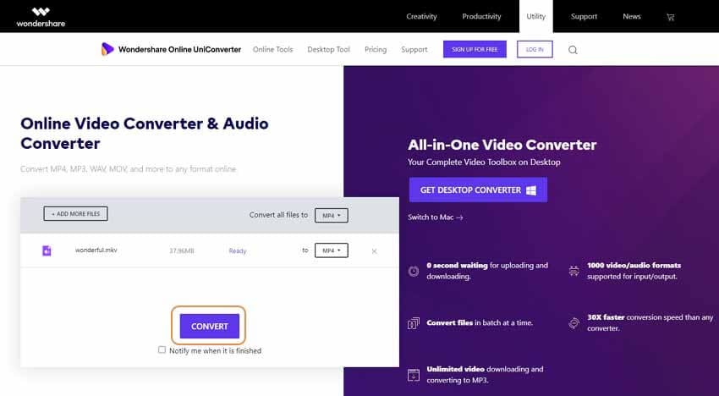This screenshot has width=719, height=396.
Task: Open the Productivity menu
Action: [x=481, y=17]
